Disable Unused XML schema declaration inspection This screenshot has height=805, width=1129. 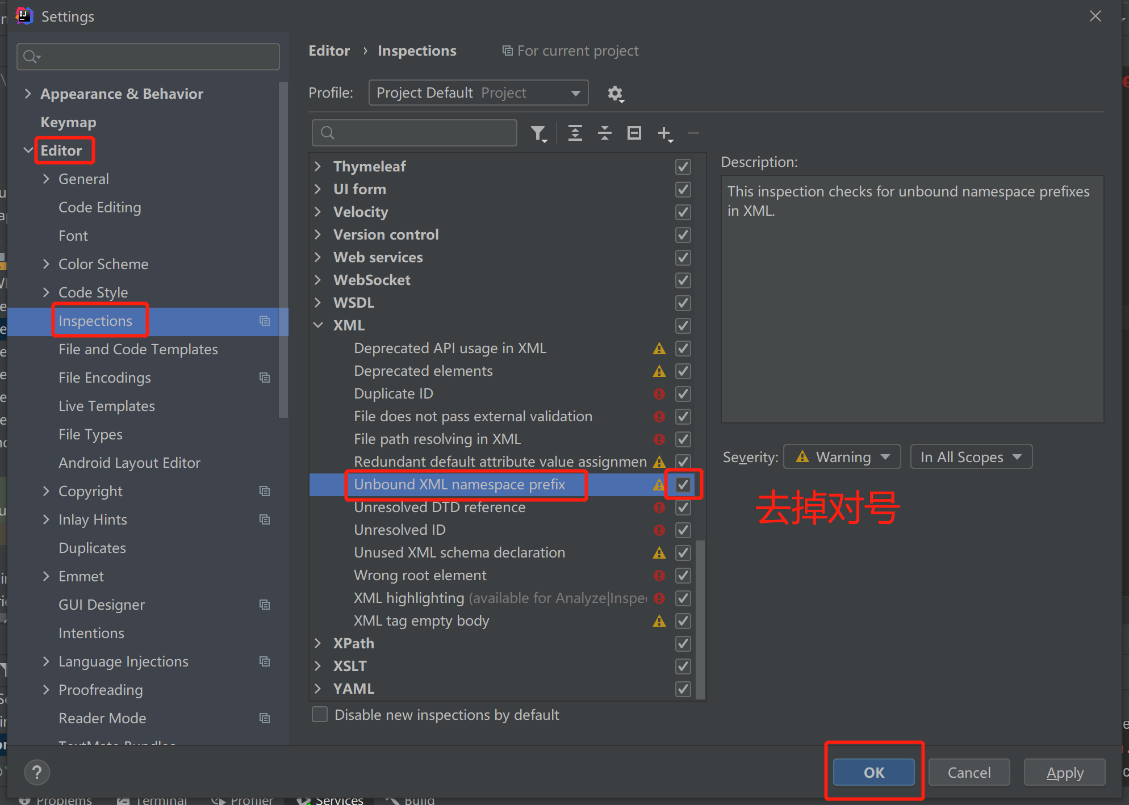point(683,552)
